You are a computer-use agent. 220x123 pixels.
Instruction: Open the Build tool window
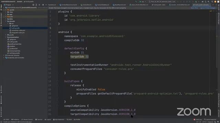69,120
